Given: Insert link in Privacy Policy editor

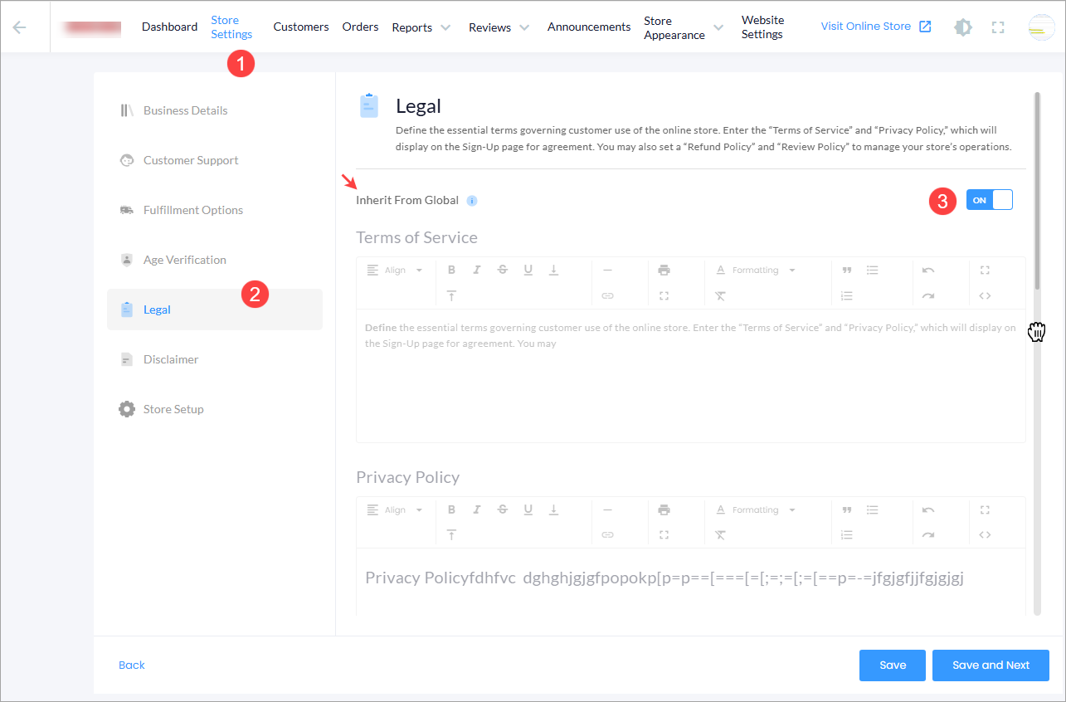Looking at the screenshot, I should tap(607, 535).
